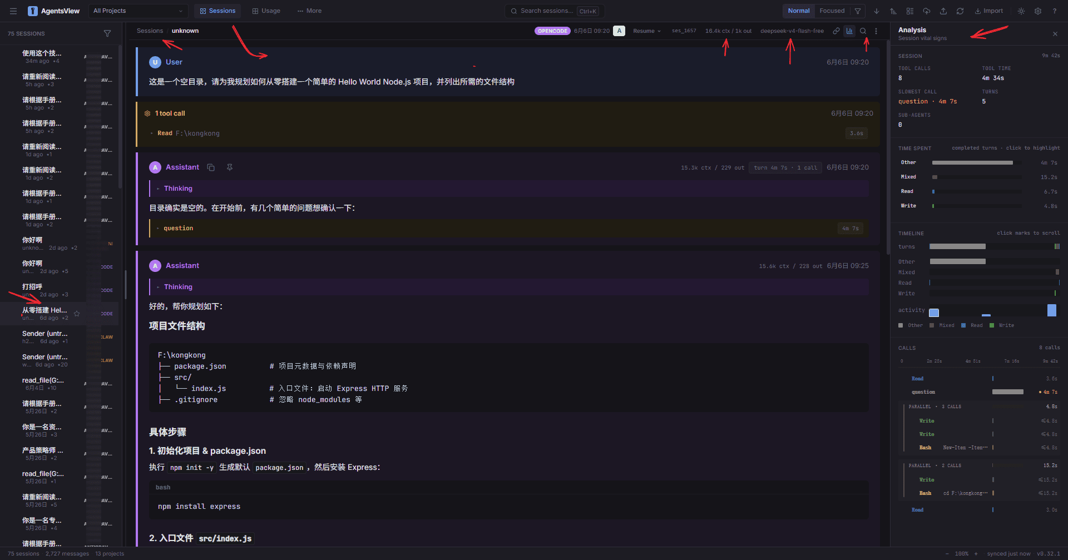Select Focused view mode
This screenshot has width=1068, height=560.
coord(832,11)
